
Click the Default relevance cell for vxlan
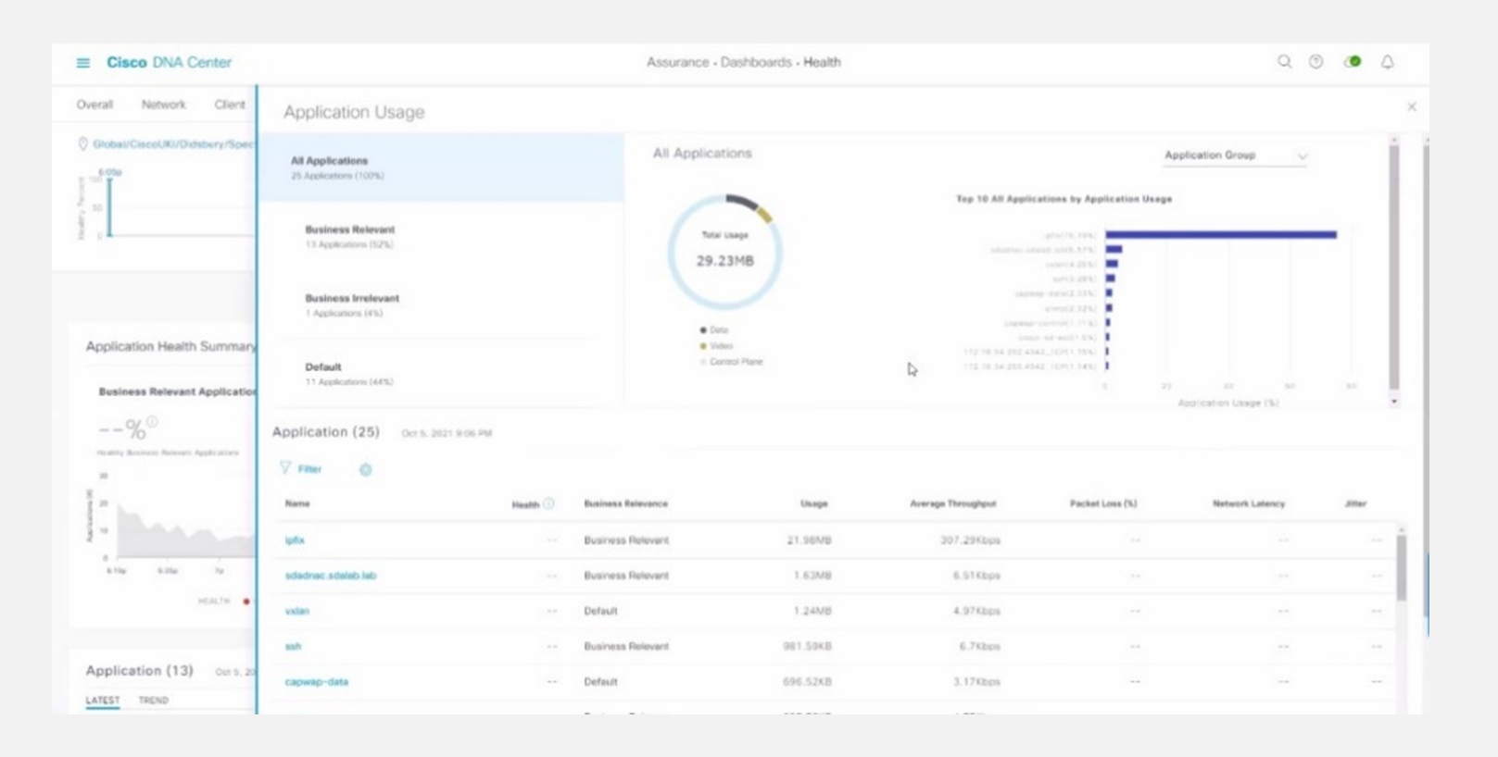pos(600,611)
